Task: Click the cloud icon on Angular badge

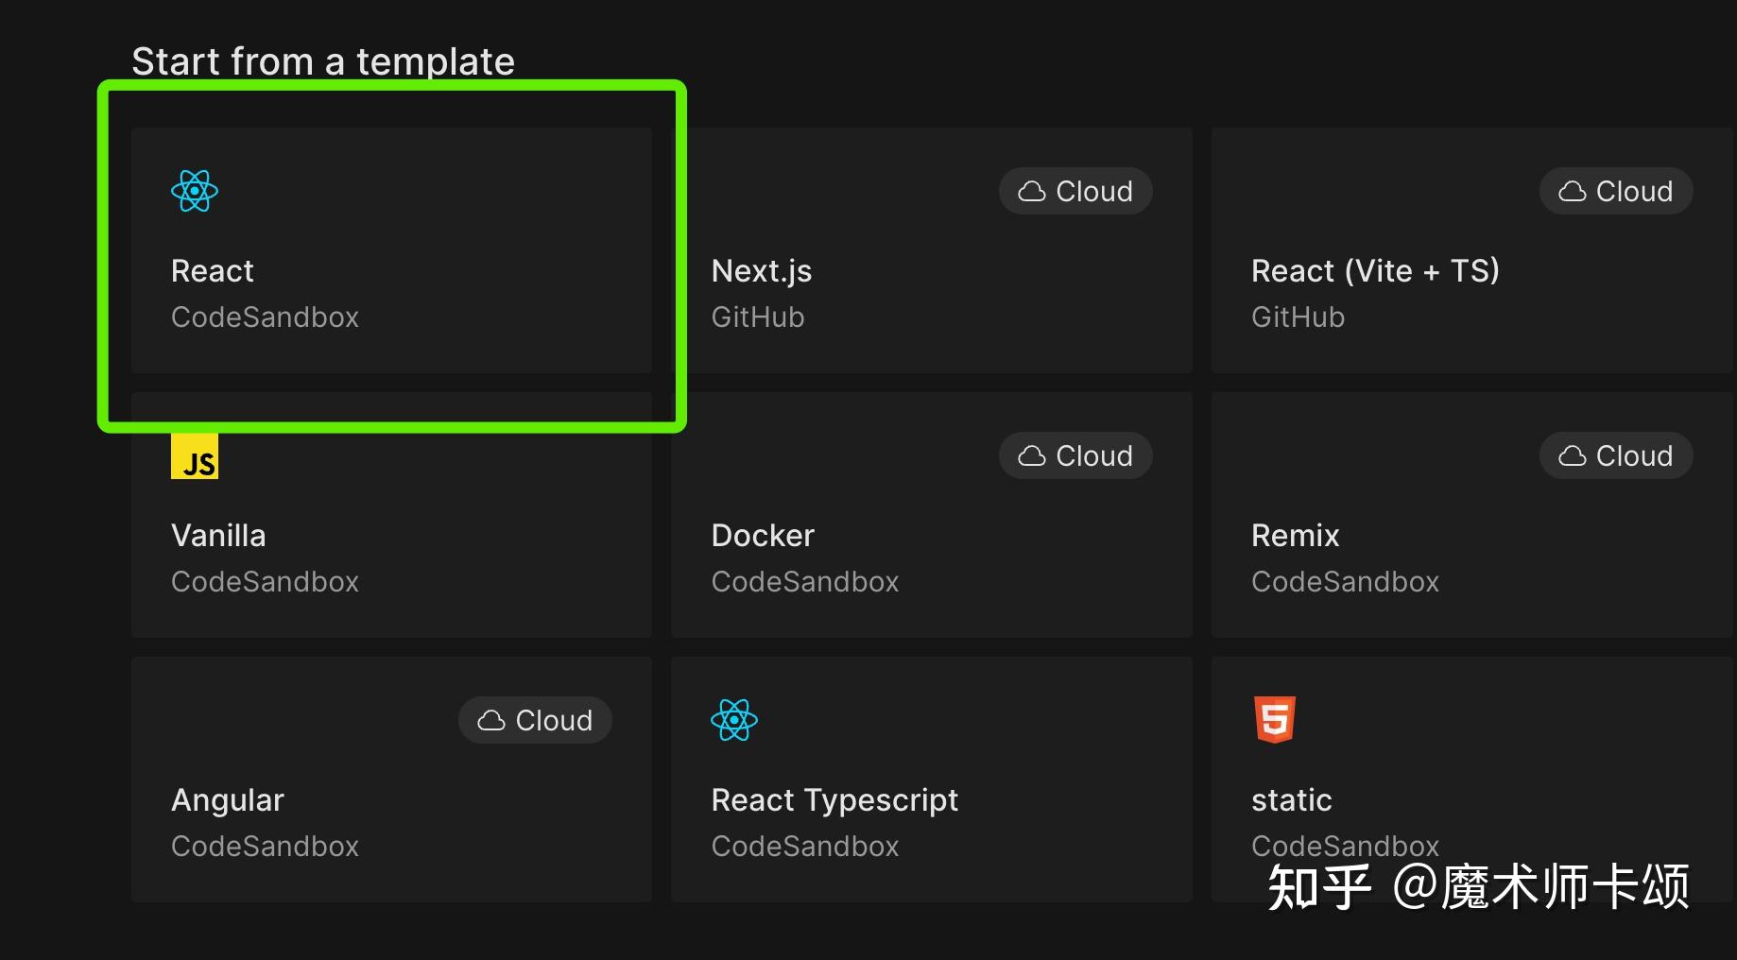Action: point(491,719)
